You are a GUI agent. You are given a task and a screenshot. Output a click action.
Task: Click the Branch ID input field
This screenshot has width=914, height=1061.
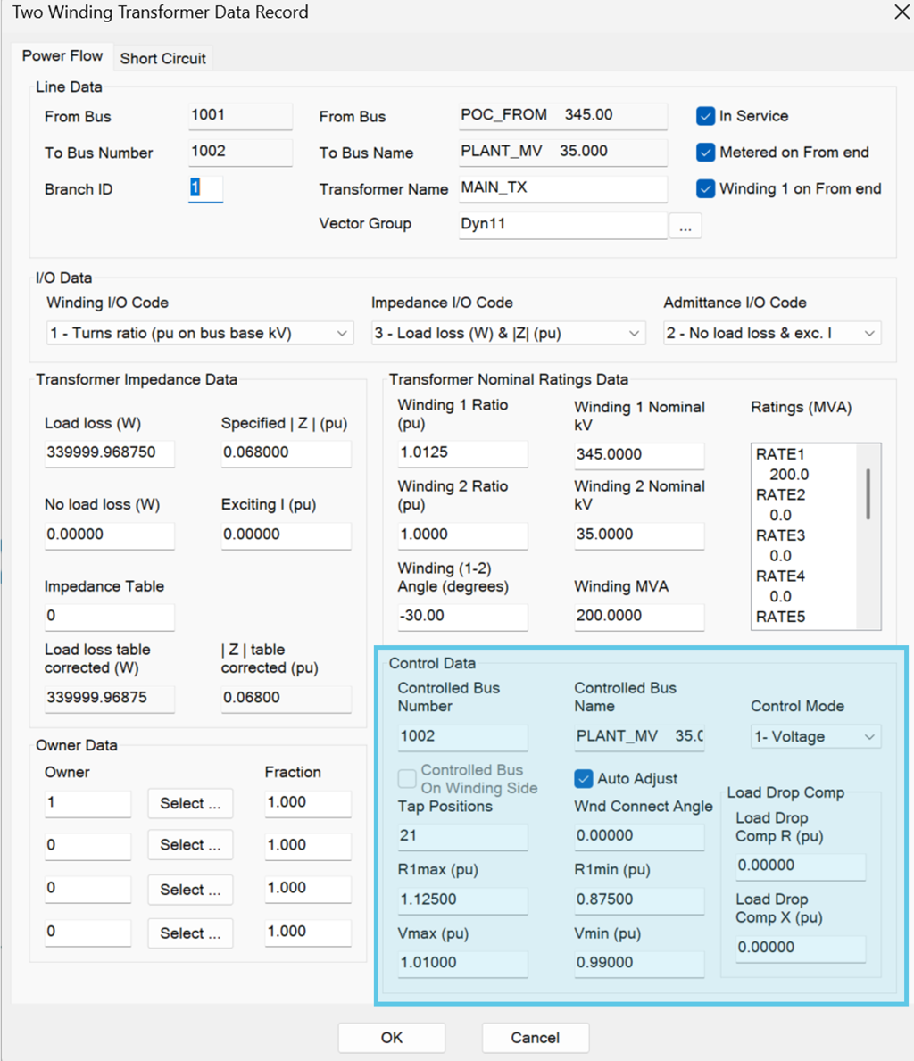205,188
